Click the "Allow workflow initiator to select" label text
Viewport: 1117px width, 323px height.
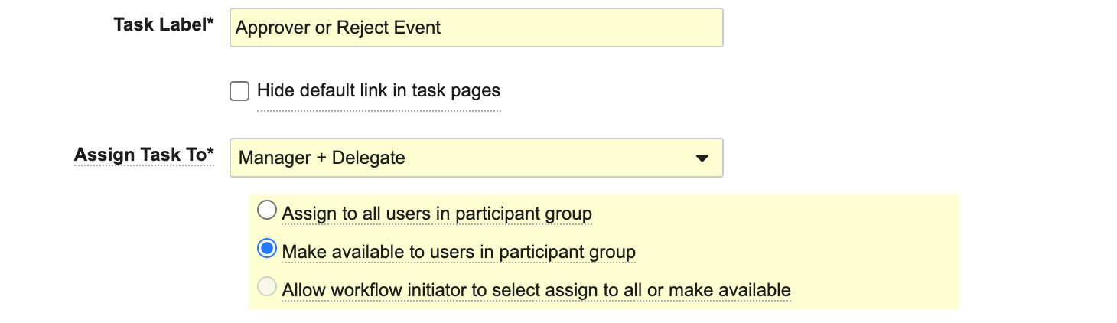click(536, 291)
